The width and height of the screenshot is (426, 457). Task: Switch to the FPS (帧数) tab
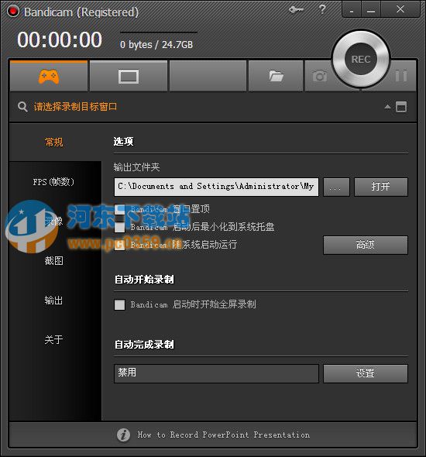[x=53, y=182]
